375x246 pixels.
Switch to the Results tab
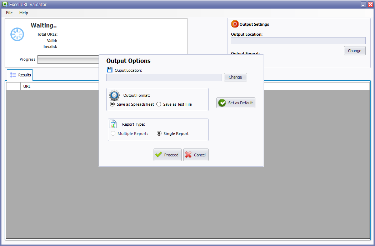(20, 75)
